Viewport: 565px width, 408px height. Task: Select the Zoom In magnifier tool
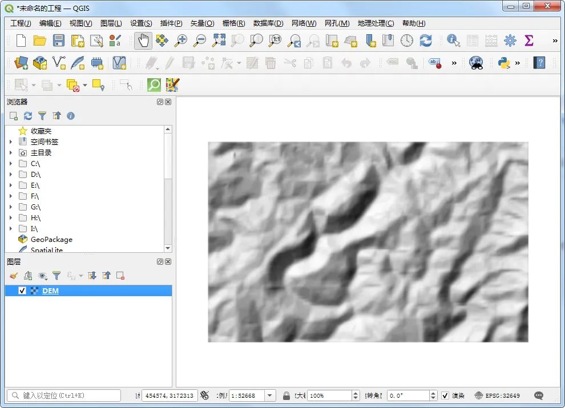(180, 41)
